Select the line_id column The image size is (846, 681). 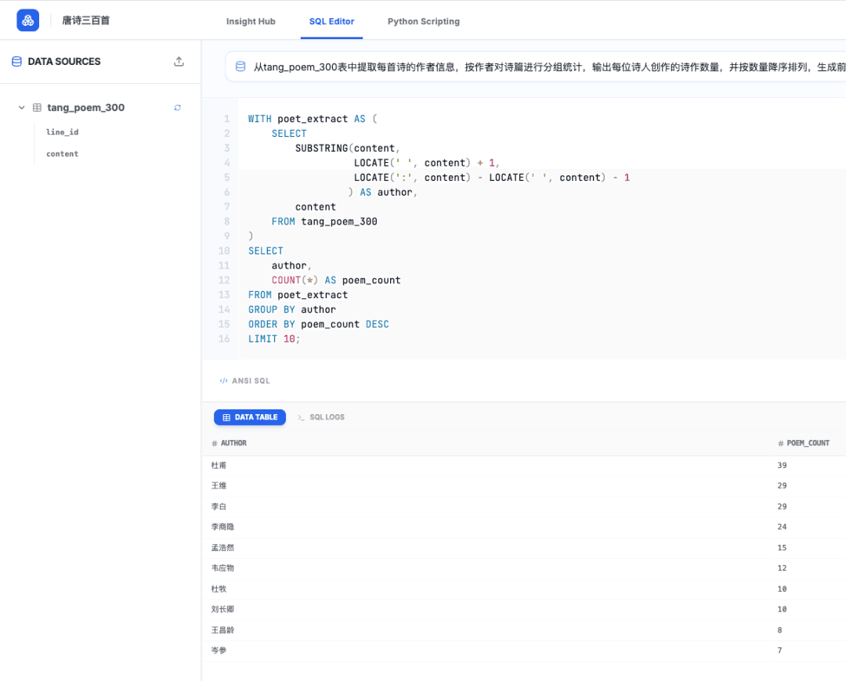[x=63, y=132]
